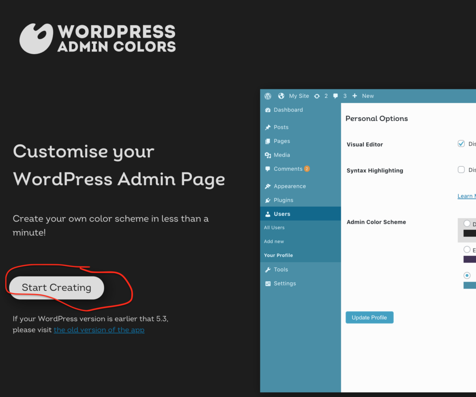The width and height of the screenshot is (476, 397).
Task: Select the radio button above the purple swatch
Action: (467, 249)
